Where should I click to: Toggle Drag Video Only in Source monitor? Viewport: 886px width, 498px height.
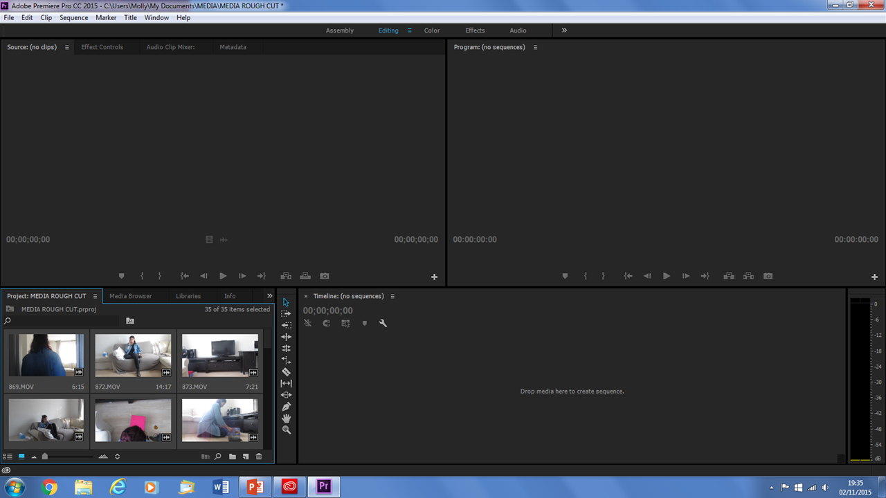[209, 239]
